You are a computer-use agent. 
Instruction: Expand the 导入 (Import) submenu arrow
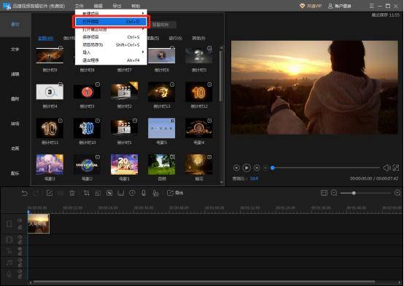[x=143, y=52]
